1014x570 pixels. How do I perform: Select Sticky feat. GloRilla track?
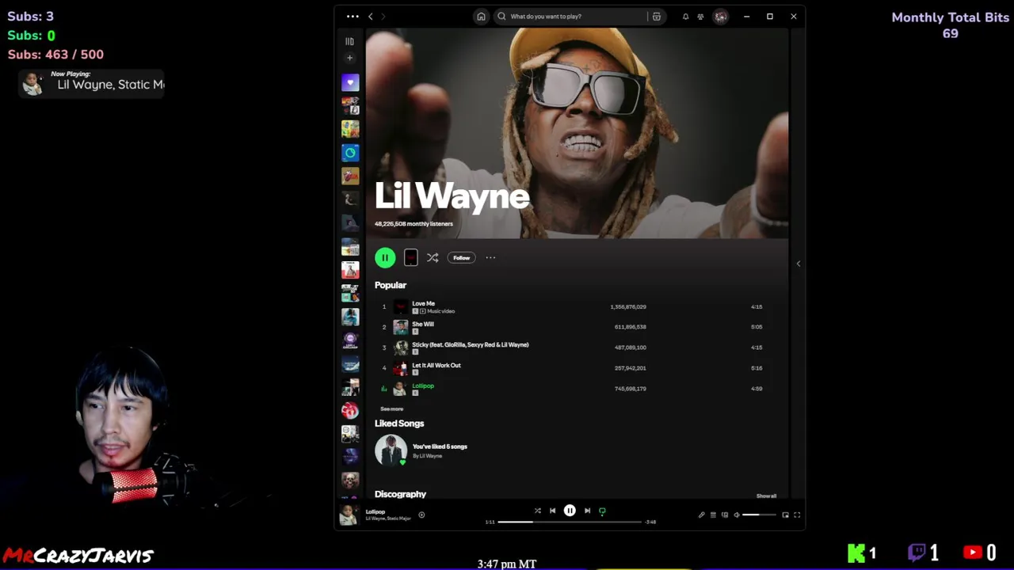pos(570,348)
